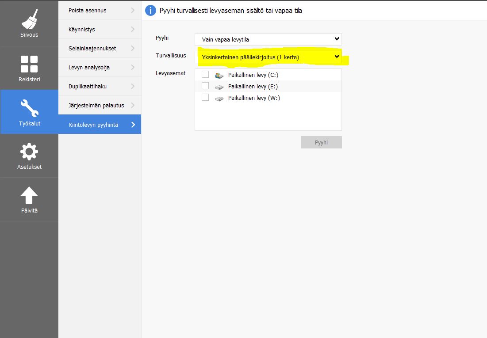Select Levyn analysoija entry
Image resolution: width=487 pixels, height=338 pixels.
point(100,67)
